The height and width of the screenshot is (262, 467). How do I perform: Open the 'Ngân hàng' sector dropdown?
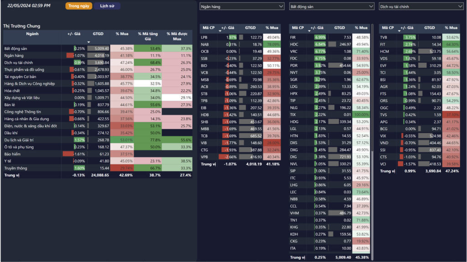[242, 6]
